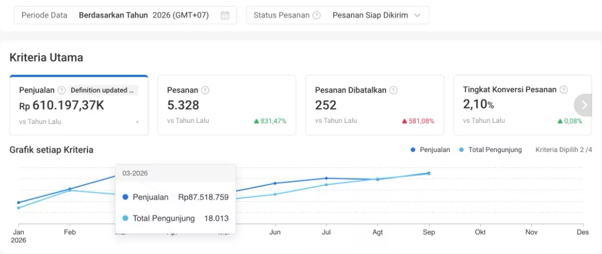Image resolution: width=602 pixels, height=254 pixels.
Task: Click 18.013 visitor count in tooltip
Action: point(217,219)
